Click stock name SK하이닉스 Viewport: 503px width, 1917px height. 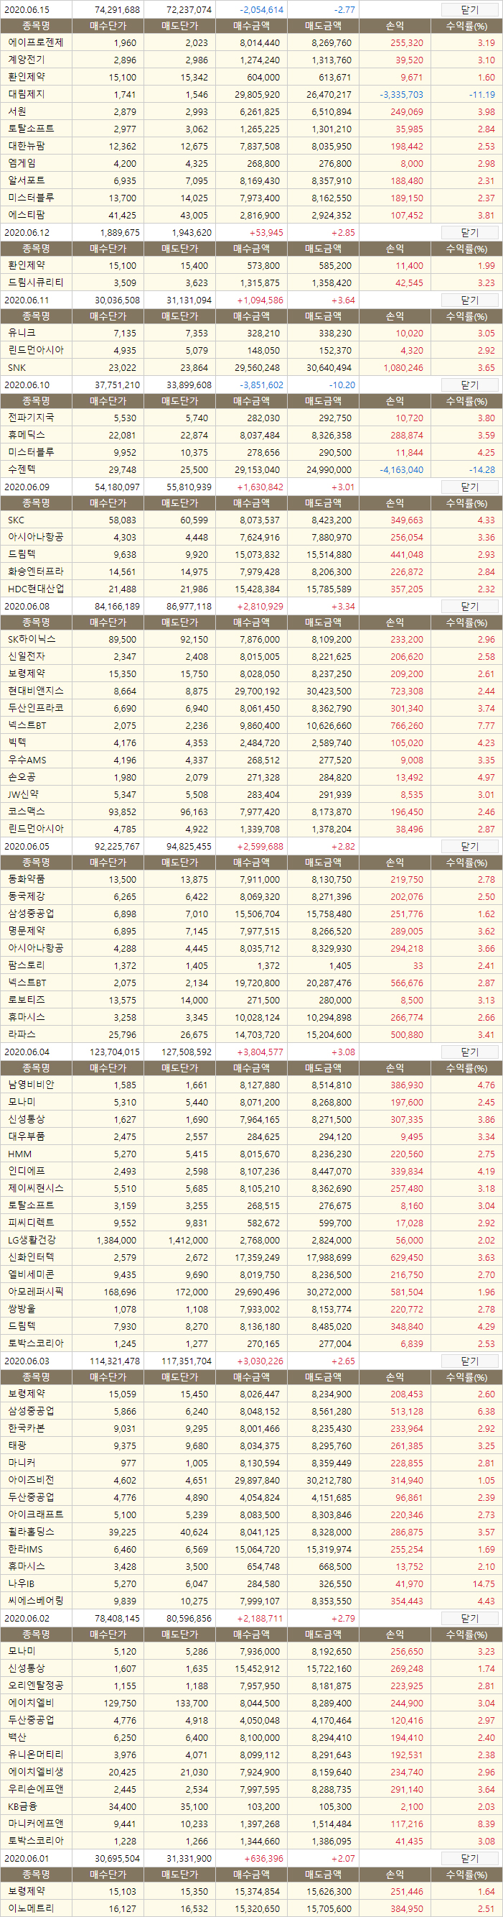(31, 638)
